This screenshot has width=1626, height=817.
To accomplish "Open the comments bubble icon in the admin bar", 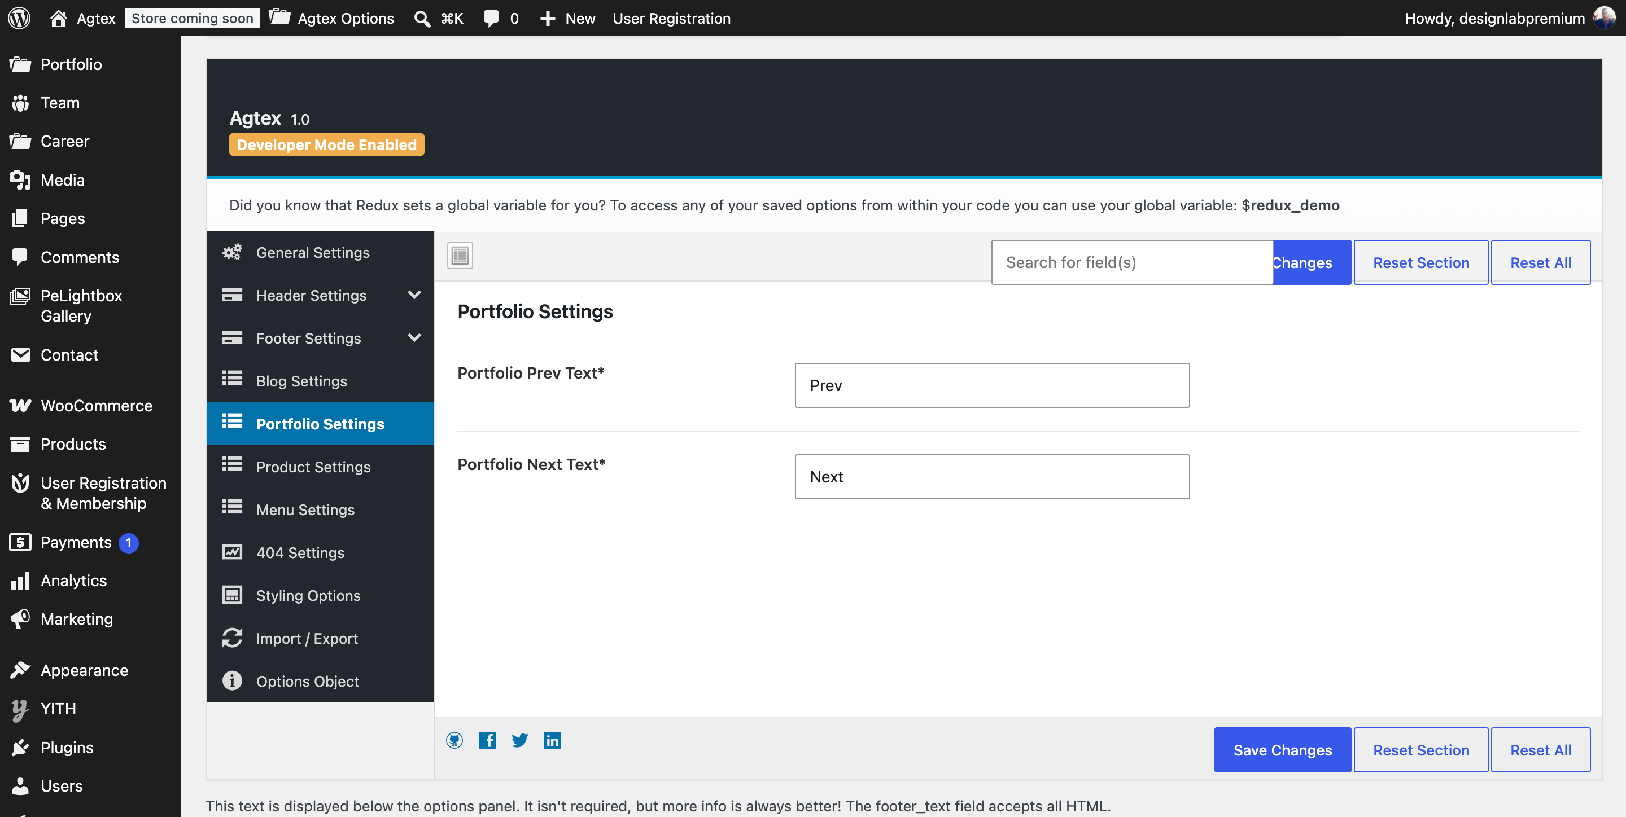I will pyautogui.click(x=491, y=18).
